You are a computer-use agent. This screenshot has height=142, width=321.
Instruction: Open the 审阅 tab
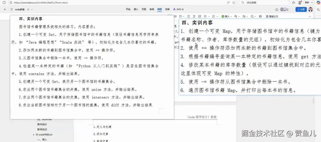click(x=152, y=9)
